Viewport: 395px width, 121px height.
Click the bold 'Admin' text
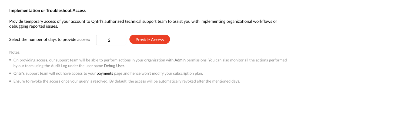point(180,60)
